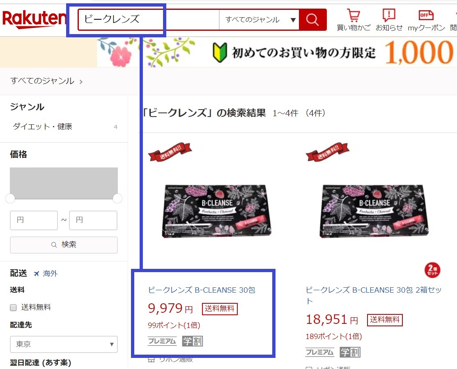Viewport: 457px width, 369px height.
Task: Open the すべてのジャンル search category dropdown
Action: (x=260, y=20)
